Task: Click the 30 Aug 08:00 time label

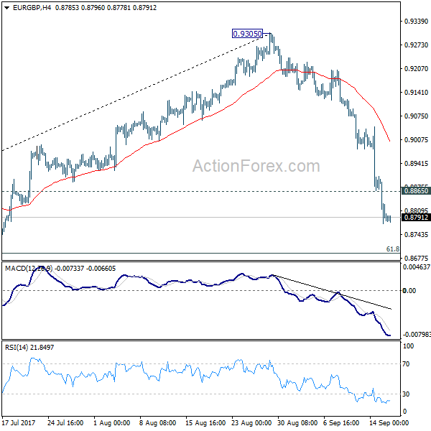Action: (x=297, y=423)
